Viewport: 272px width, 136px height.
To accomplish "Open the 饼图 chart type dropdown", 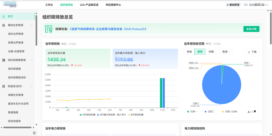I will pyautogui.click(x=213, y=52).
